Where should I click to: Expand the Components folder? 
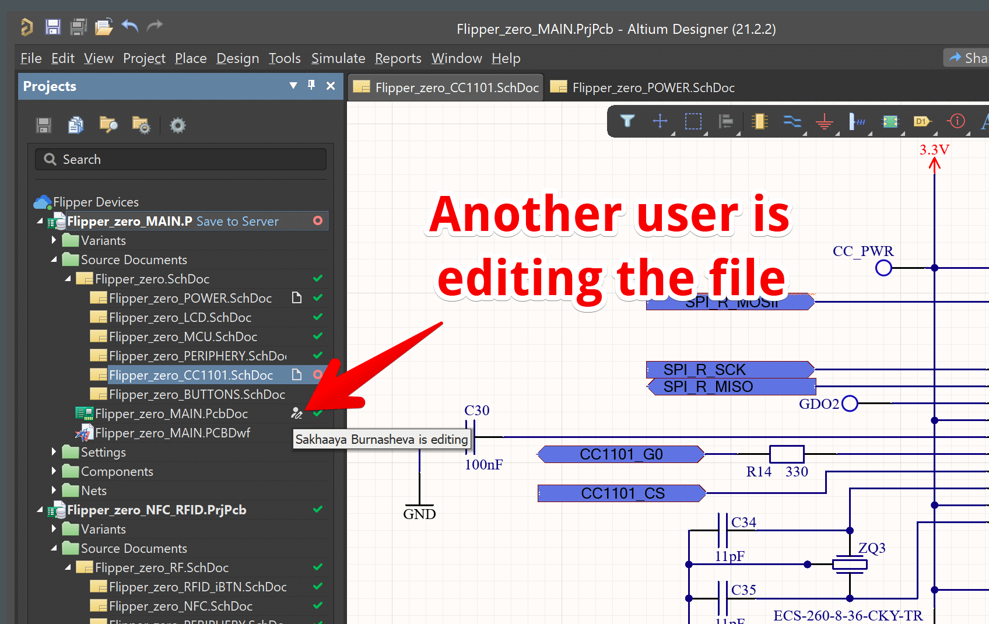click(x=54, y=471)
